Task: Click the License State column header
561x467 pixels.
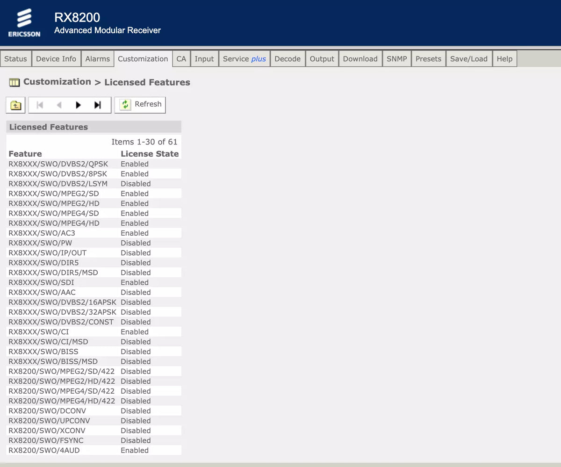Action: coord(150,154)
